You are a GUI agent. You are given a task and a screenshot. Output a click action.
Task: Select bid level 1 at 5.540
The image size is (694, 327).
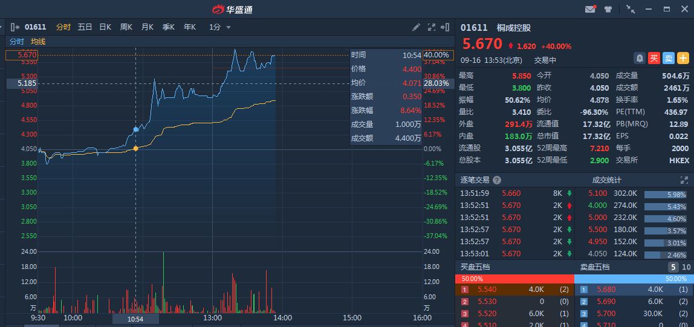click(514, 290)
